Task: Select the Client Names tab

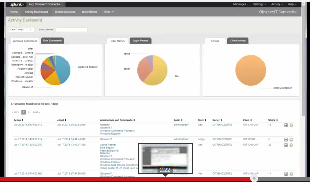Action: point(238,41)
